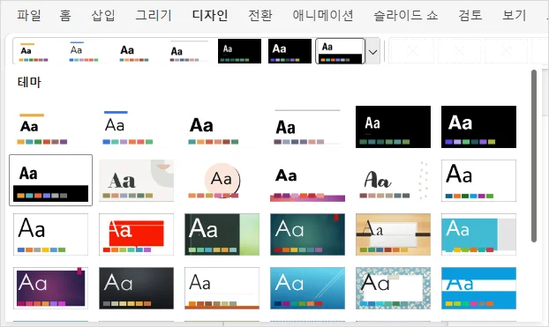Viewport: 549px width, 327px height.
Task: Open the 보기 tab
Action: tap(515, 15)
